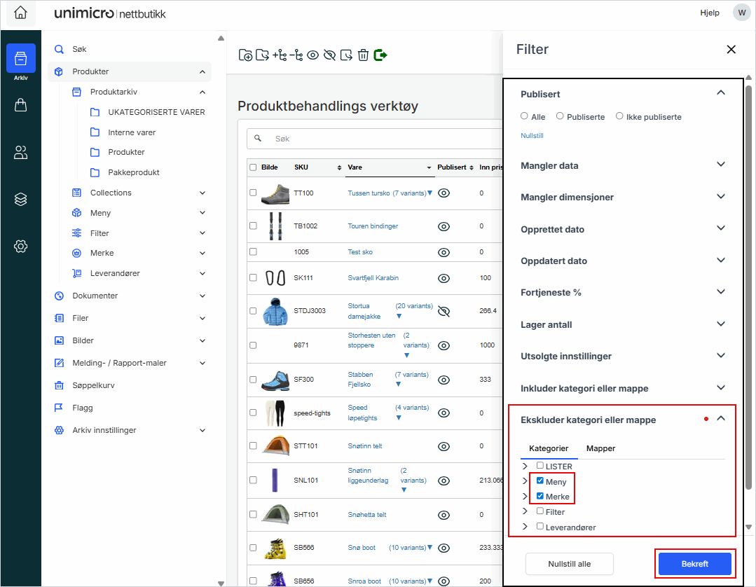Click the unpublish crossed-eye toolbar icon
This screenshot has height=587, width=756.
[x=330, y=55]
